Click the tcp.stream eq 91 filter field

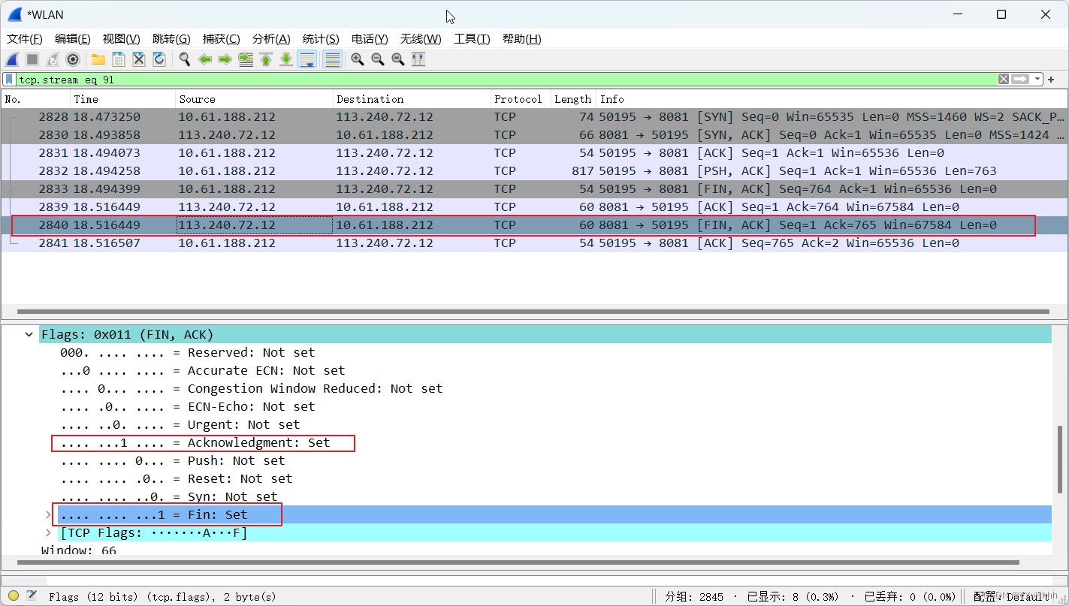[x=506, y=79]
